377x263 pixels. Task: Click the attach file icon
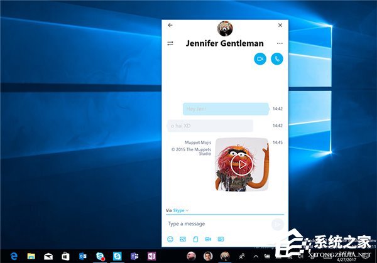pos(195,239)
